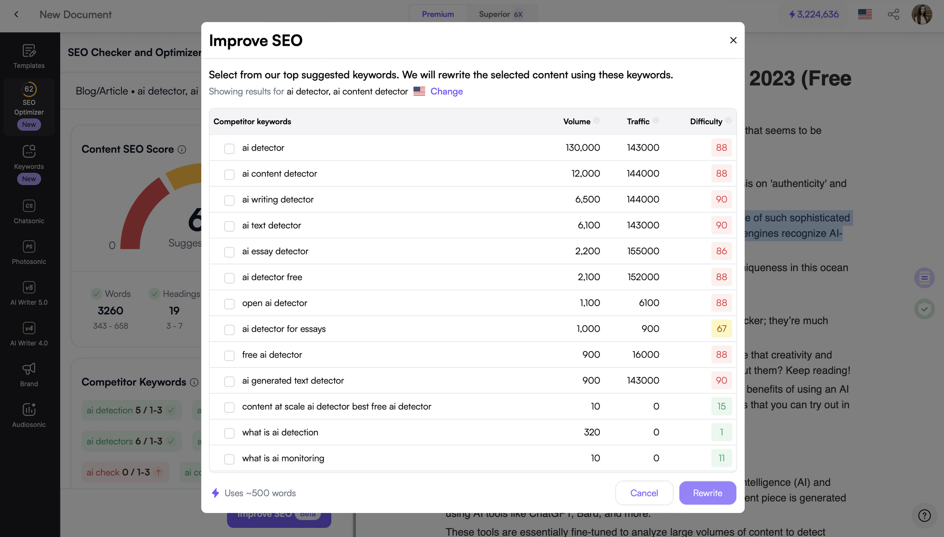Open the US flag country selector
Viewport: 944px width, 537px height.
pyautogui.click(x=865, y=14)
